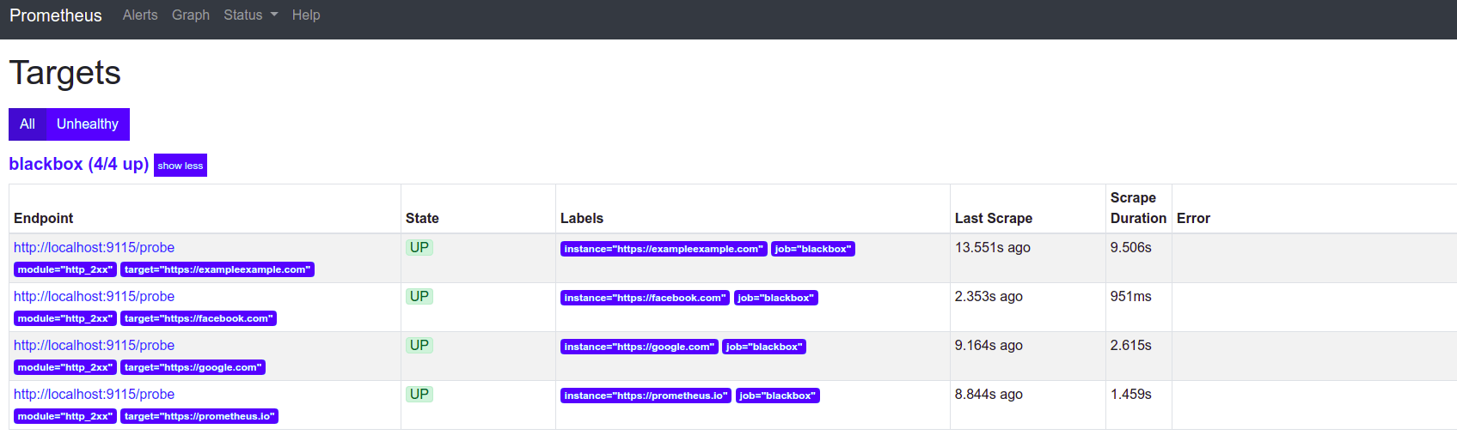Open probe endpoint link for prometheus.io
The height and width of the screenshot is (441, 1457).
coord(94,394)
